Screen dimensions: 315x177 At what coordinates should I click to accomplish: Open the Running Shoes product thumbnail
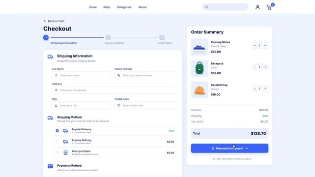point(200,47)
